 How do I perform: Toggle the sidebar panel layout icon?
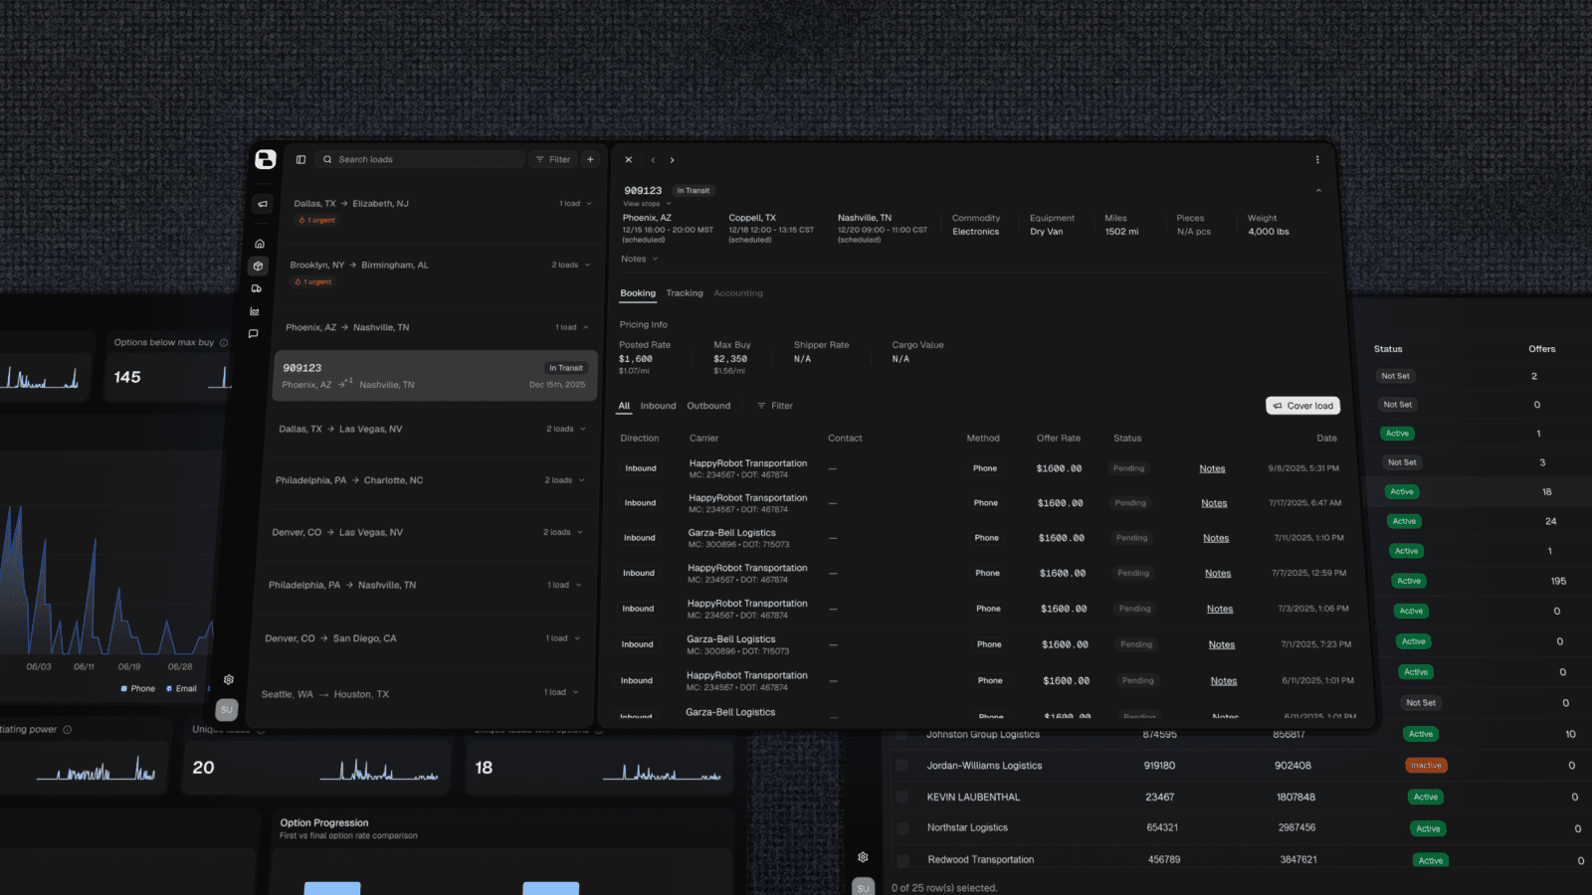tap(300, 159)
